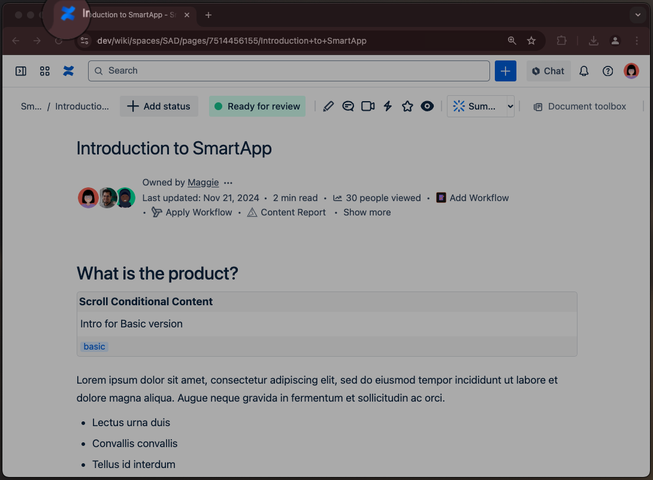Open the Confluence home via the logo
The width and height of the screenshot is (653, 480).
click(x=68, y=71)
